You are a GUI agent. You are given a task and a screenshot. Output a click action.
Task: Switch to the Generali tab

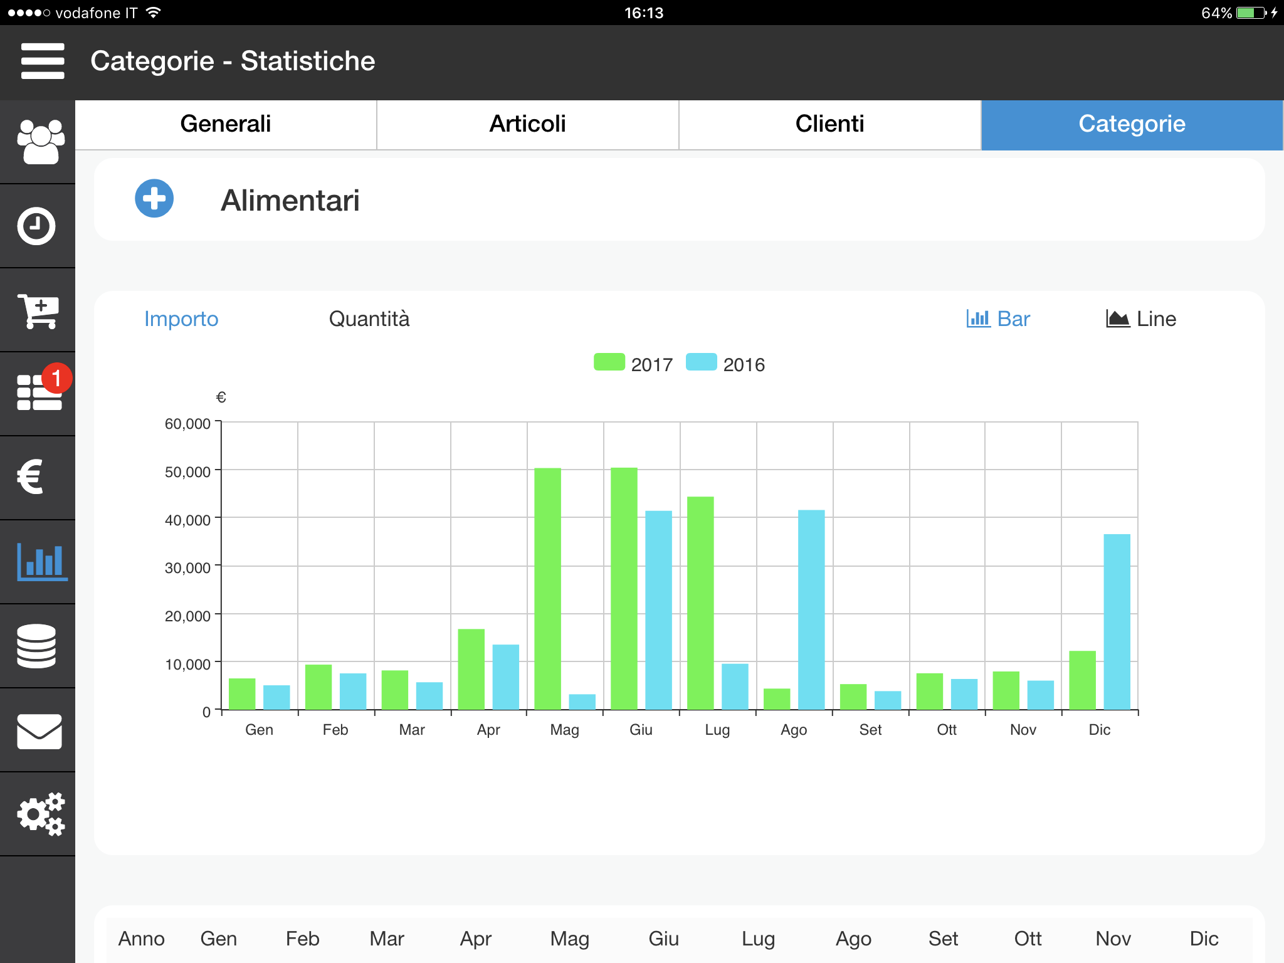[226, 124]
